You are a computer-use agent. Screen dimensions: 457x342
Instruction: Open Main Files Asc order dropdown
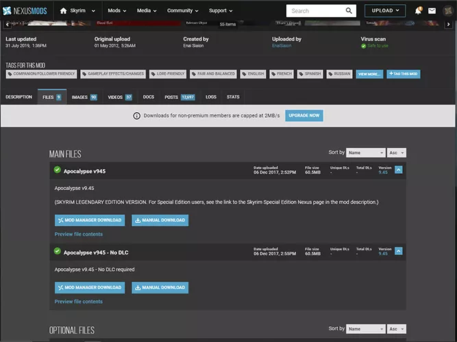pos(397,153)
